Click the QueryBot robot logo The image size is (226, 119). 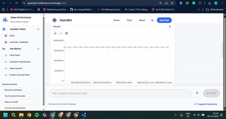click(x=54, y=20)
